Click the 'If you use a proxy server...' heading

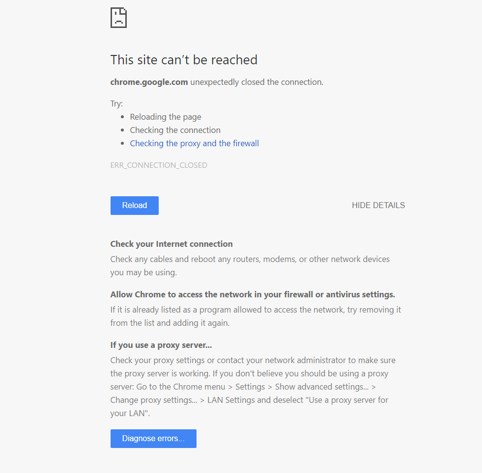pyautogui.click(x=161, y=345)
